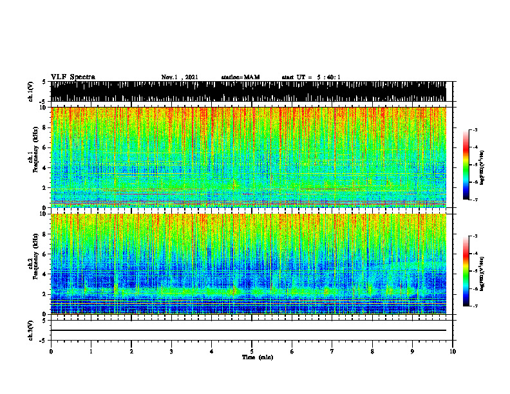Click the "-5" volt tick of ch.3(V) panel
The height and width of the screenshot is (394, 510).
[42, 341]
